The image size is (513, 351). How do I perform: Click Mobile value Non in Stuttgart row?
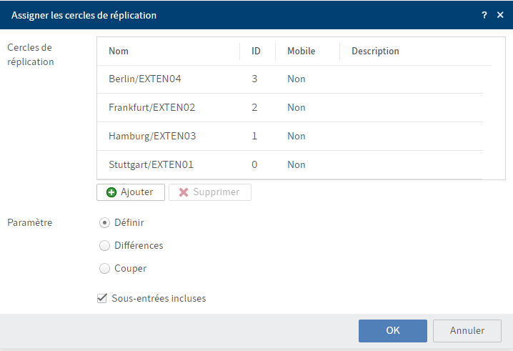point(297,164)
